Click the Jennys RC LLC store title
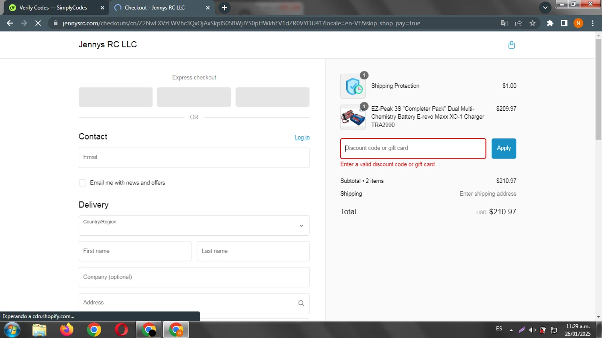The width and height of the screenshot is (602, 338). point(108,45)
